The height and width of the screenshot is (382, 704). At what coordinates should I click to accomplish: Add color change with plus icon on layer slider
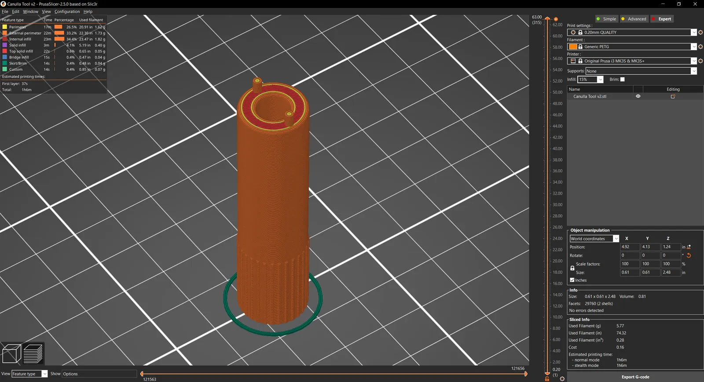point(556,19)
